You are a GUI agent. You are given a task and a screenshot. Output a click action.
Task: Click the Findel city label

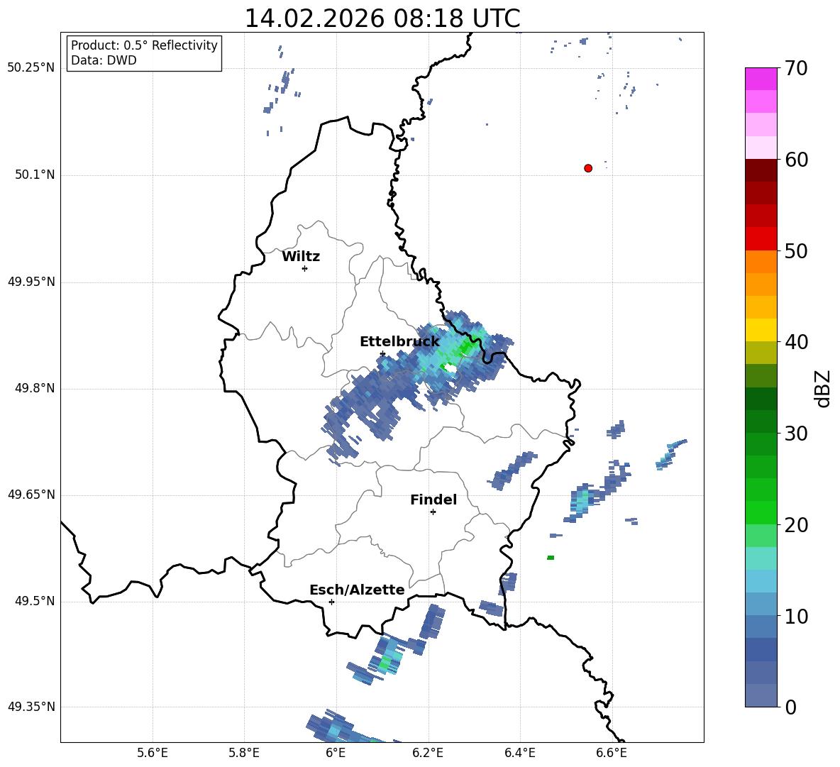pyautogui.click(x=433, y=500)
